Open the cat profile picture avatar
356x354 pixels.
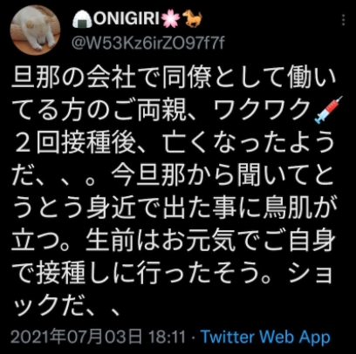(35, 30)
